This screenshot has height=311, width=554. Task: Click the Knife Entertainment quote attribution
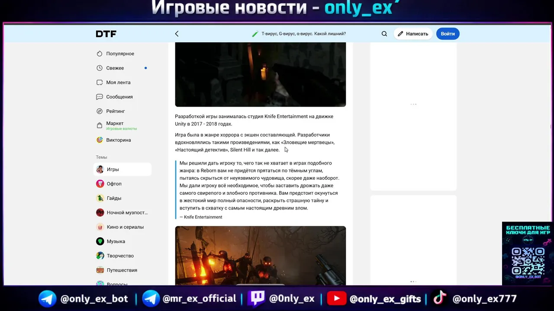pos(201,217)
